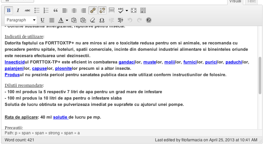Click the Outdent icon
Viewport: 265px width, 150px height.
pyautogui.click(x=111, y=20)
